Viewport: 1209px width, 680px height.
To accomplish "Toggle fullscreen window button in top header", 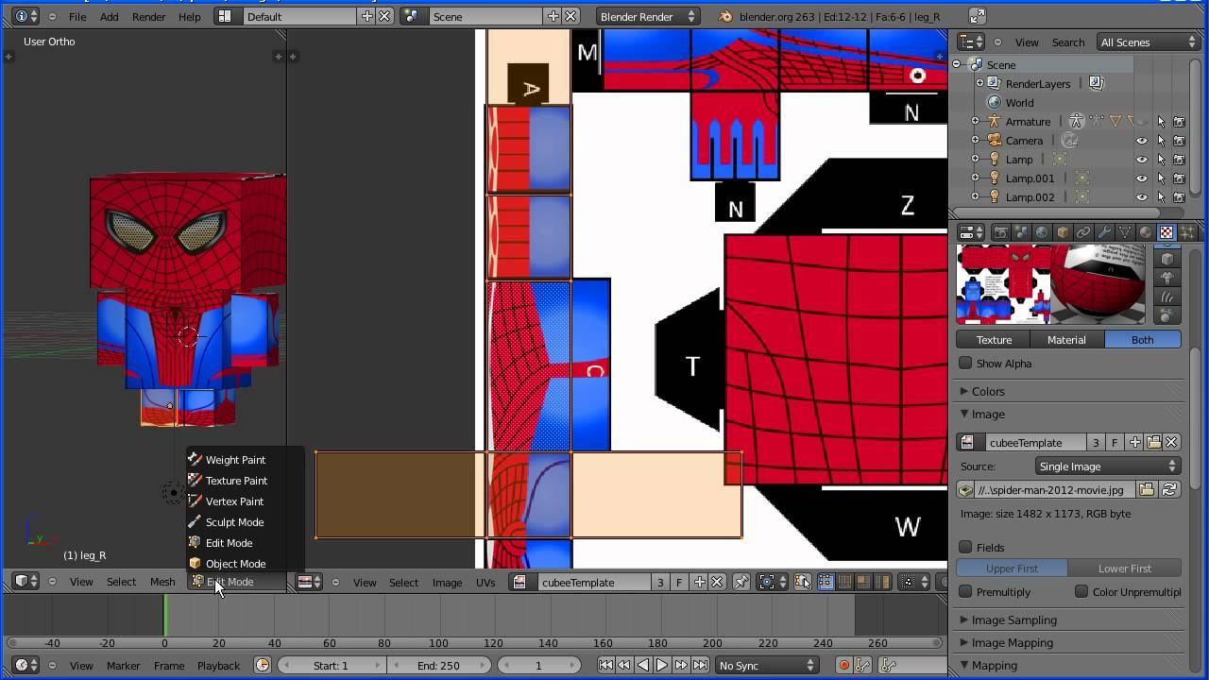I will click(x=978, y=16).
